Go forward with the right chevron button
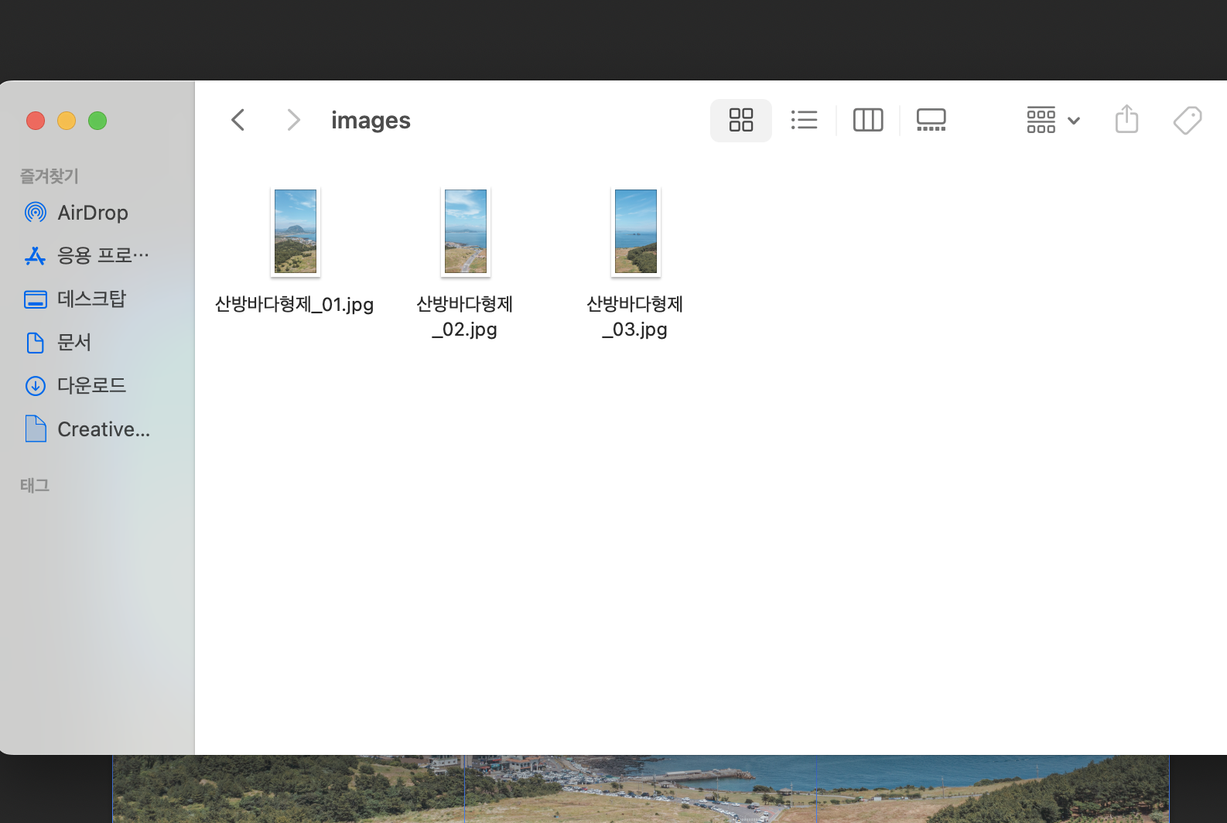This screenshot has width=1227, height=823. point(293,120)
